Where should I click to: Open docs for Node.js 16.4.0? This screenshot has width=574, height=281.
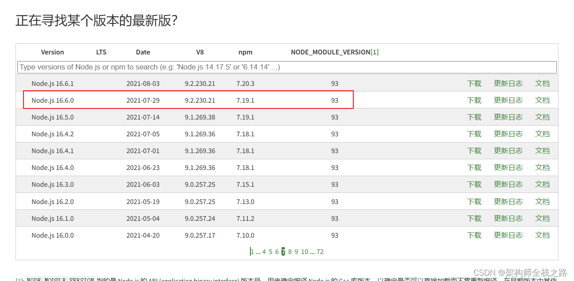point(542,168)
